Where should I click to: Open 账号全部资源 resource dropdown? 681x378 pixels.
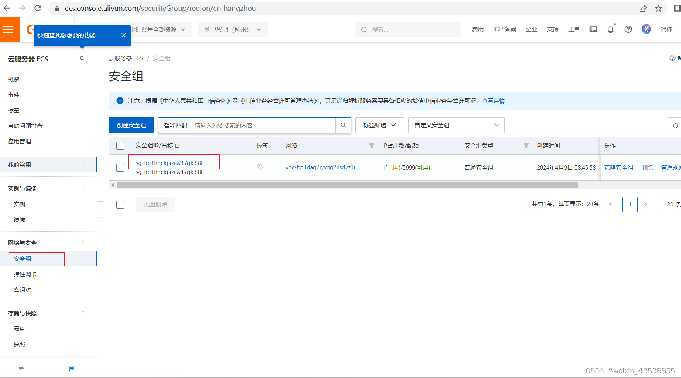[159, 29]
